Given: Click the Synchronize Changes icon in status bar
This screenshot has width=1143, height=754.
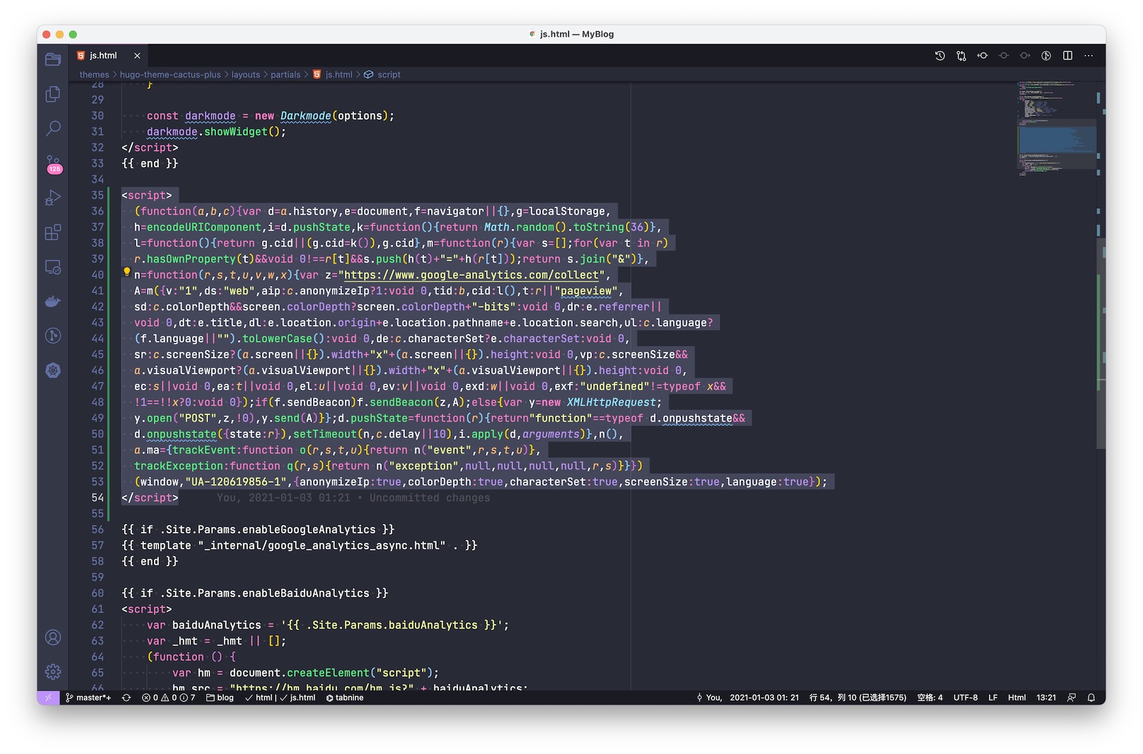Looking at the screenshot, I should (x=127, y=698).
